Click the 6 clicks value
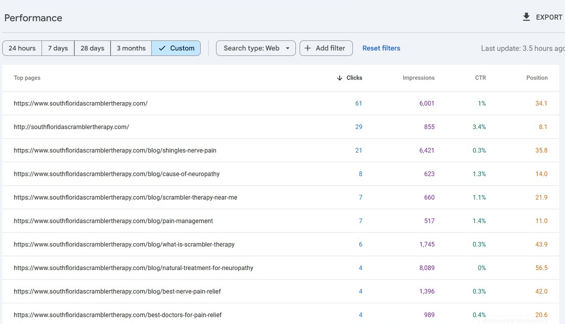 click(x=360, y=245)
